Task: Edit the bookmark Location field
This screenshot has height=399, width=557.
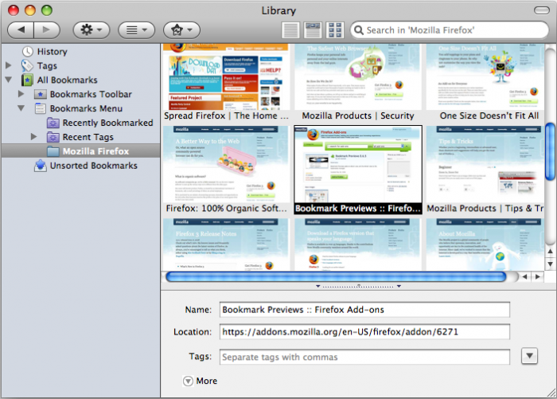Action: [x=364, y=332]
